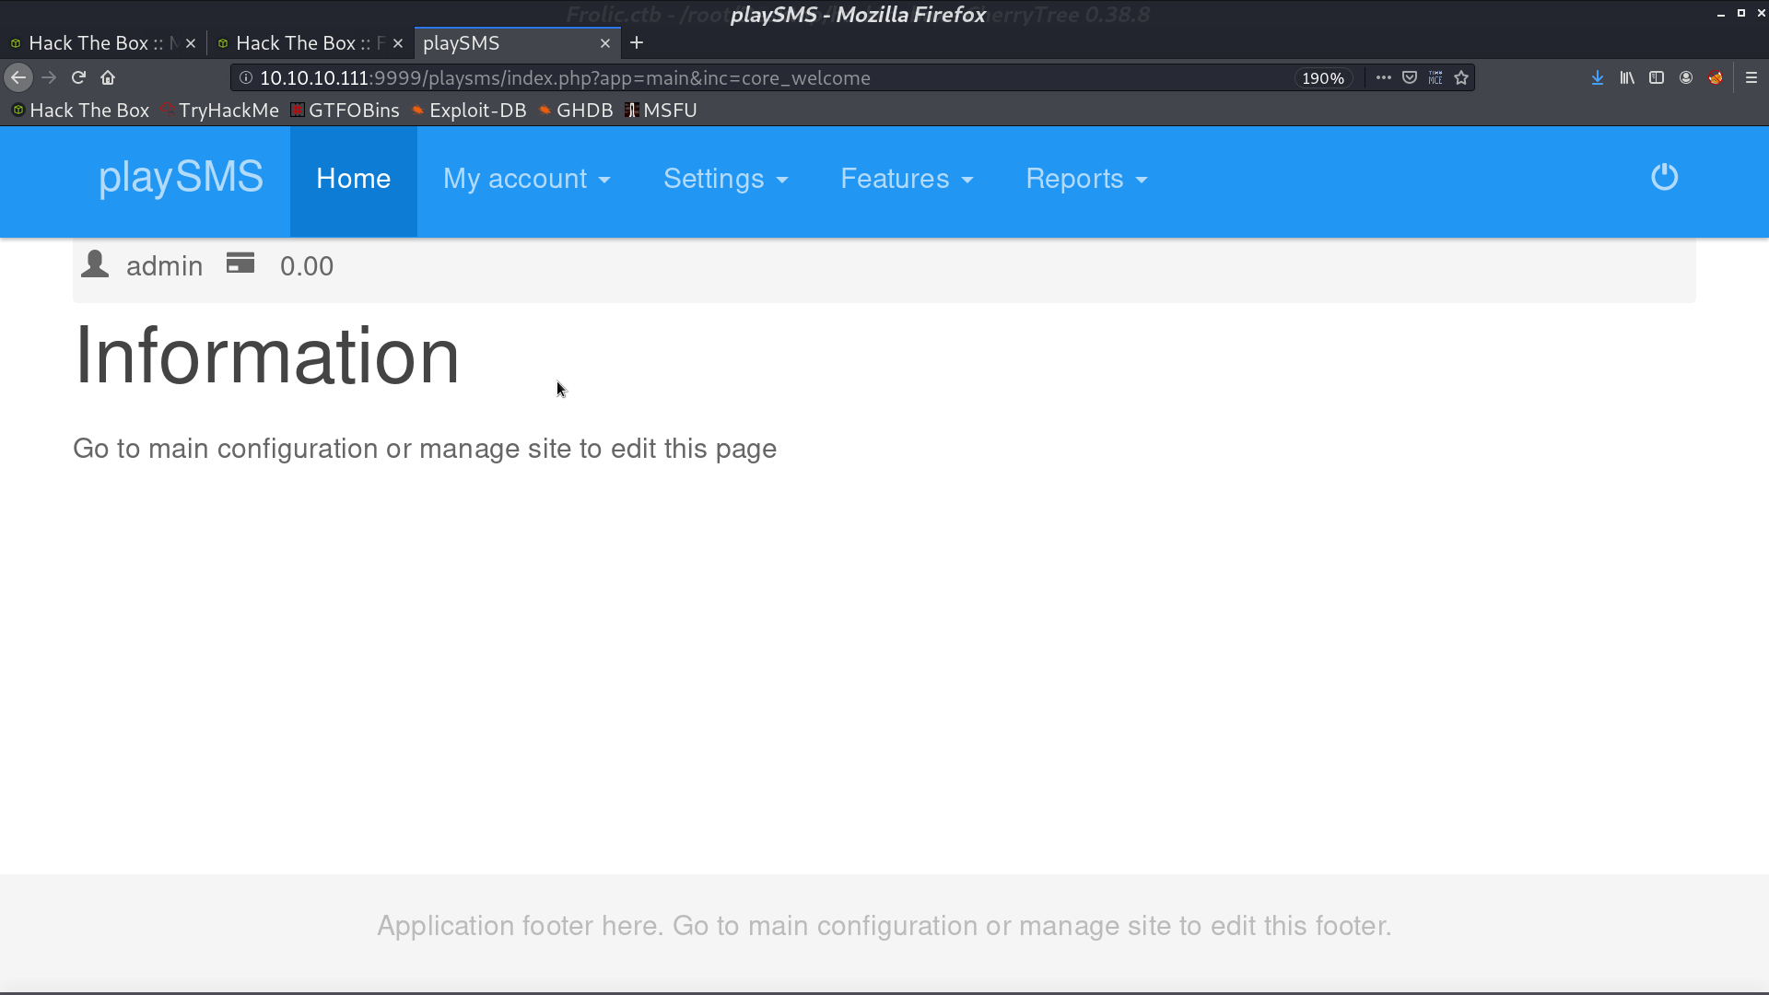The width and height of the screenshot is (1769, 995).
Task: Open the Firefox library icon
Action: (1627, 78)
